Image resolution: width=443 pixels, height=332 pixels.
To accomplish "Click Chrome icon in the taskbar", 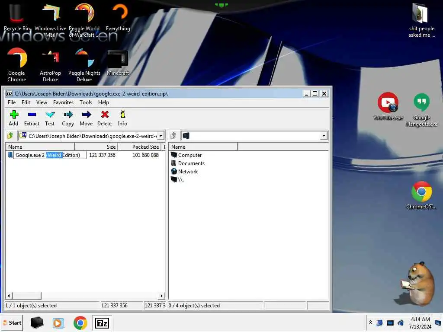I will point(80,323).
